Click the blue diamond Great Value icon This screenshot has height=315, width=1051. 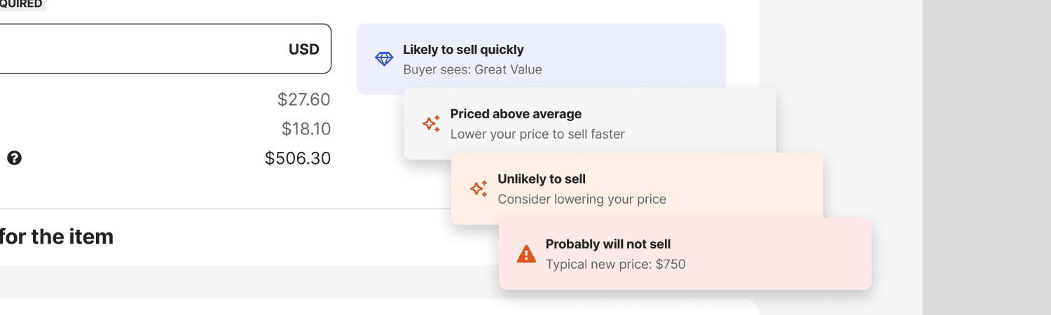(x=384, y=59)
